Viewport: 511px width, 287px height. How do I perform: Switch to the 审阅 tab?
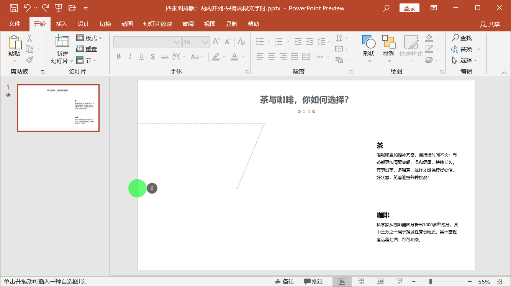(188, 24)
